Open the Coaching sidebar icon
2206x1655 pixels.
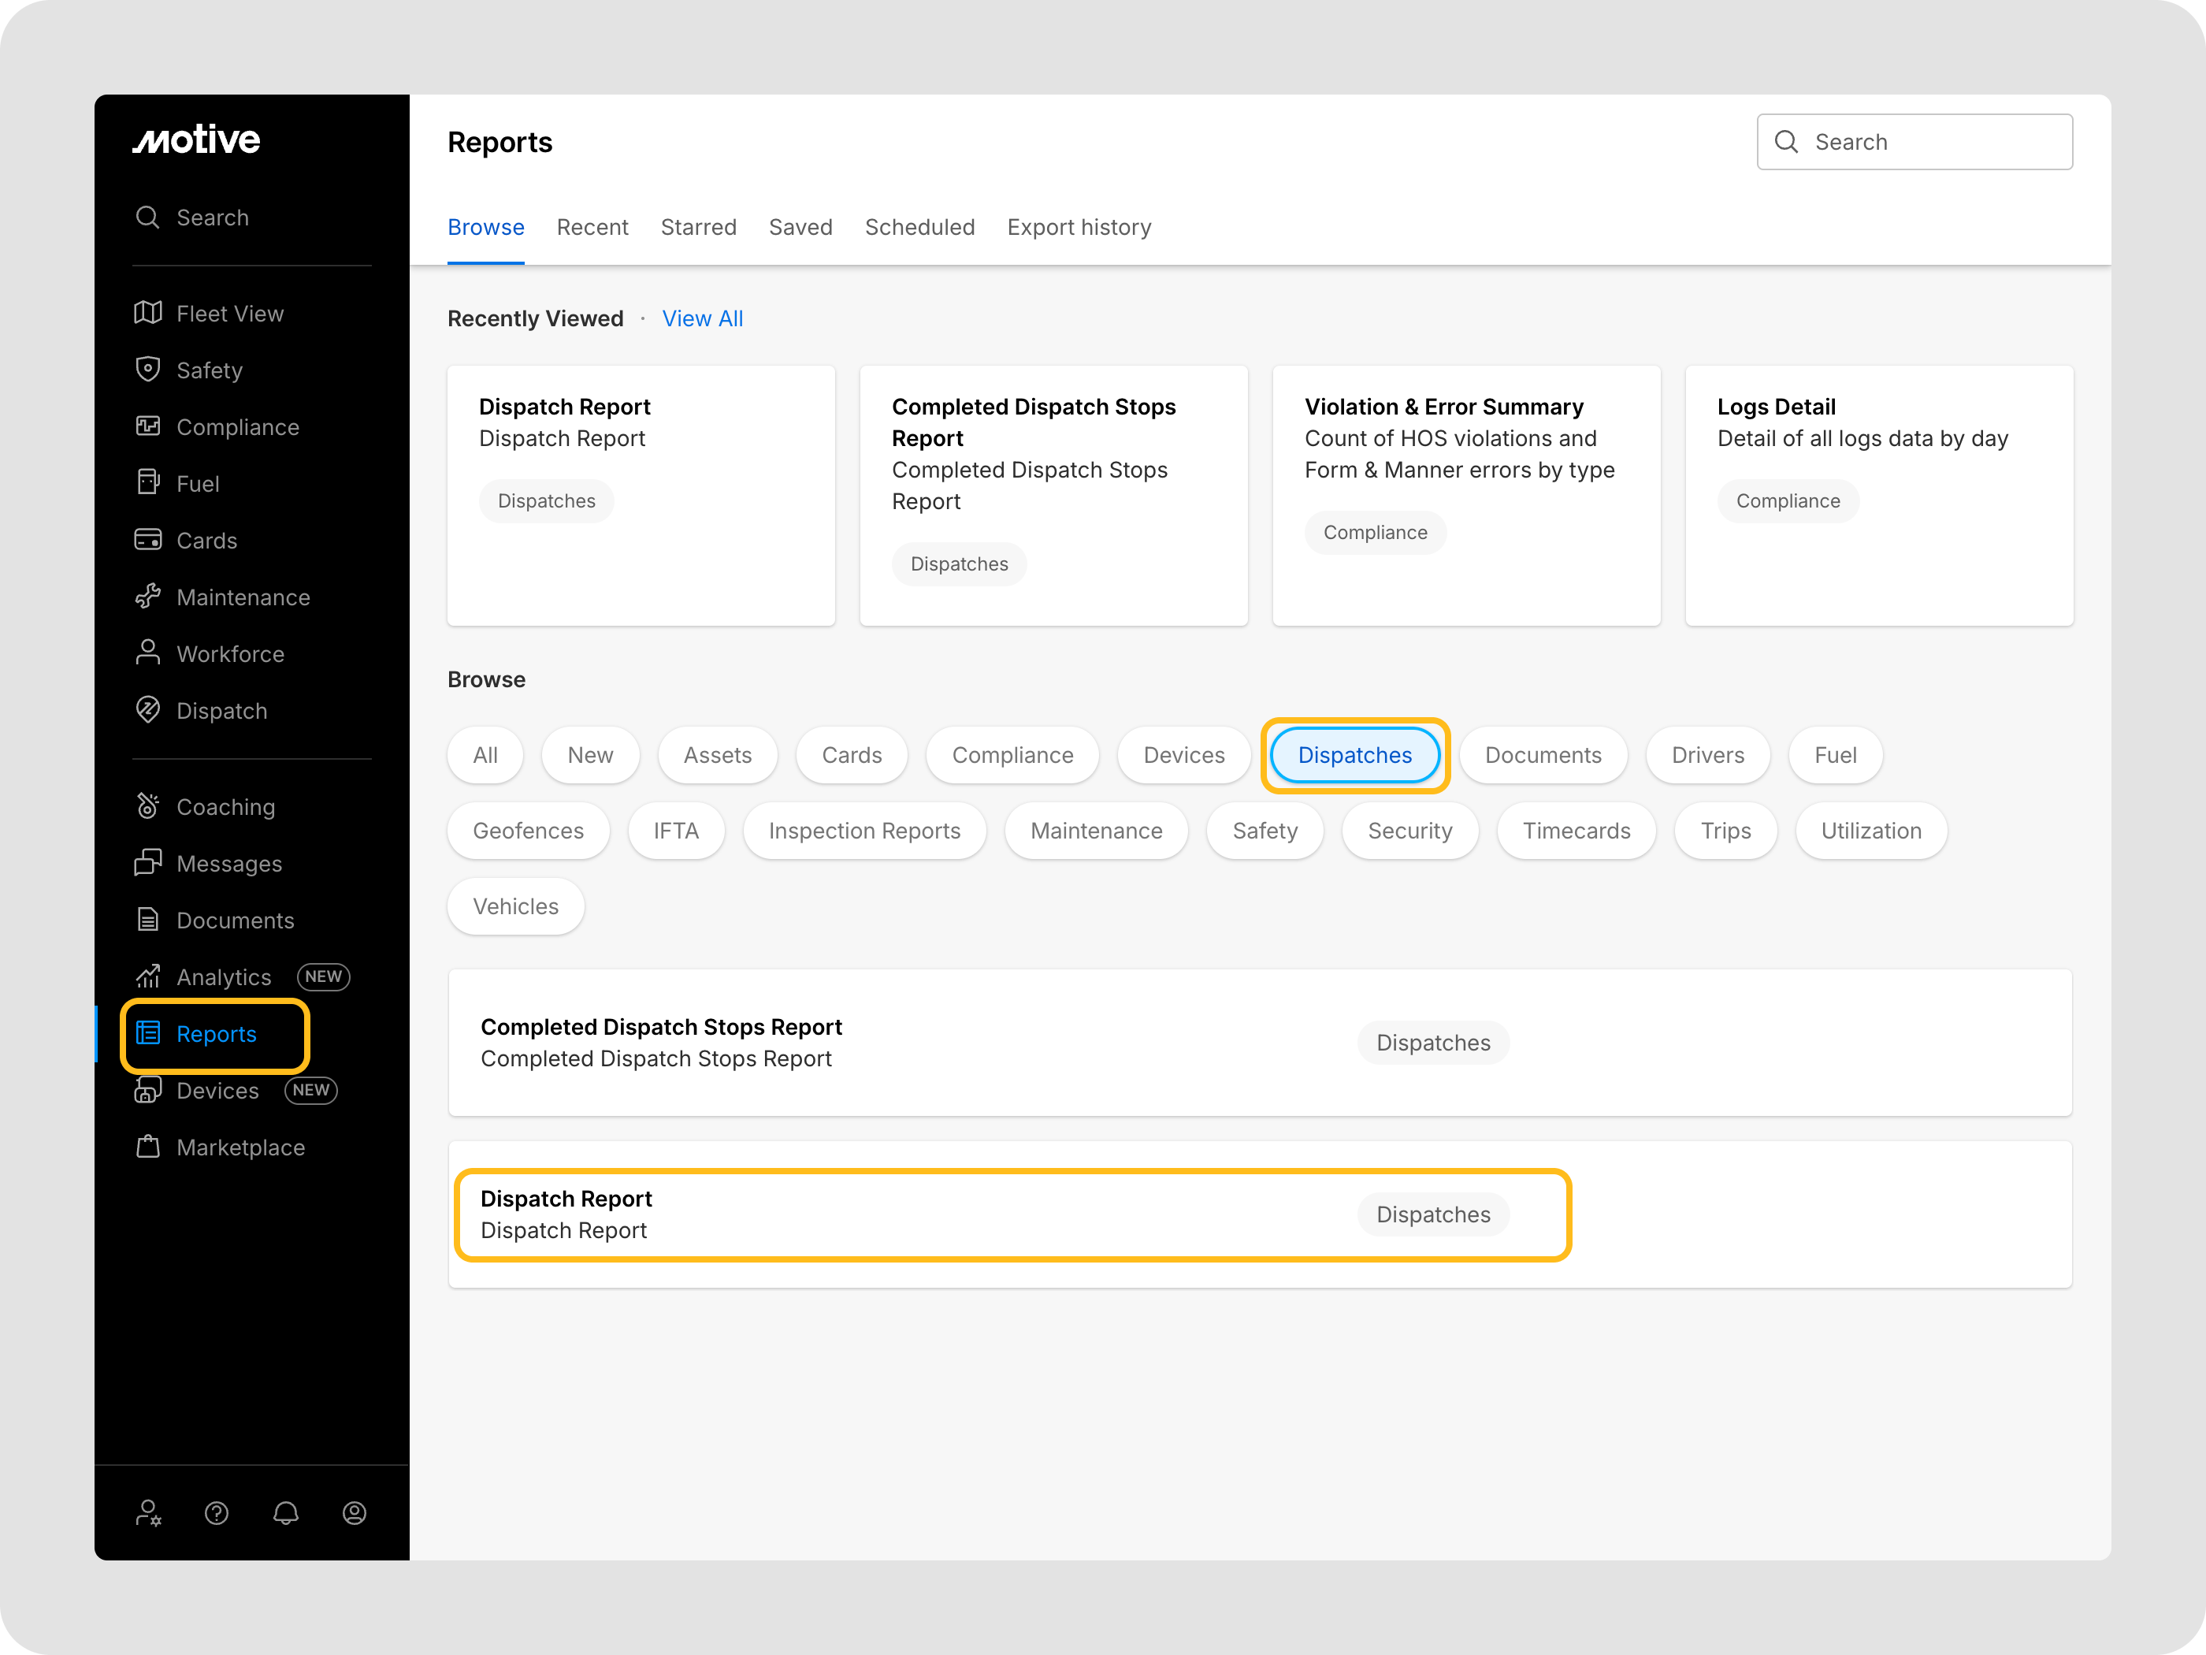[x=147, y=806]
